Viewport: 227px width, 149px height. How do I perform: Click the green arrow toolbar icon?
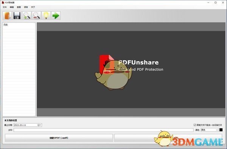click(x=56, y=16)
